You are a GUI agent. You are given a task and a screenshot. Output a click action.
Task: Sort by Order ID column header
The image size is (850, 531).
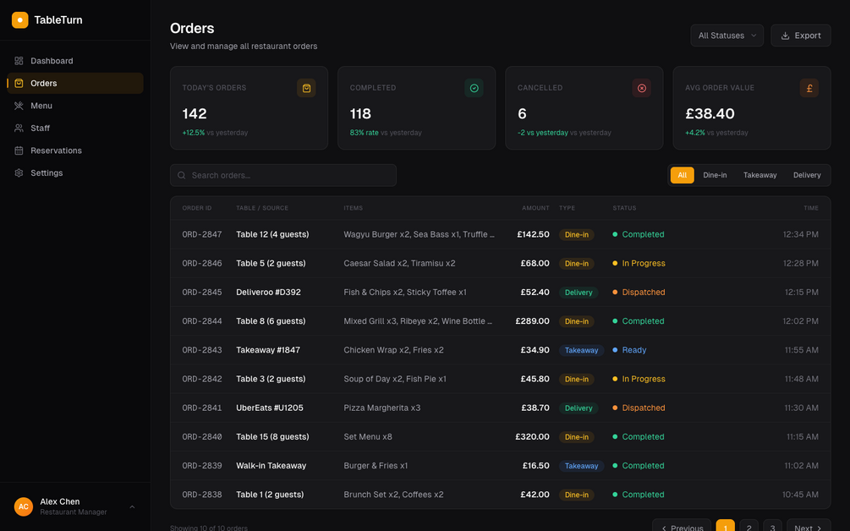tap(197, 208)
